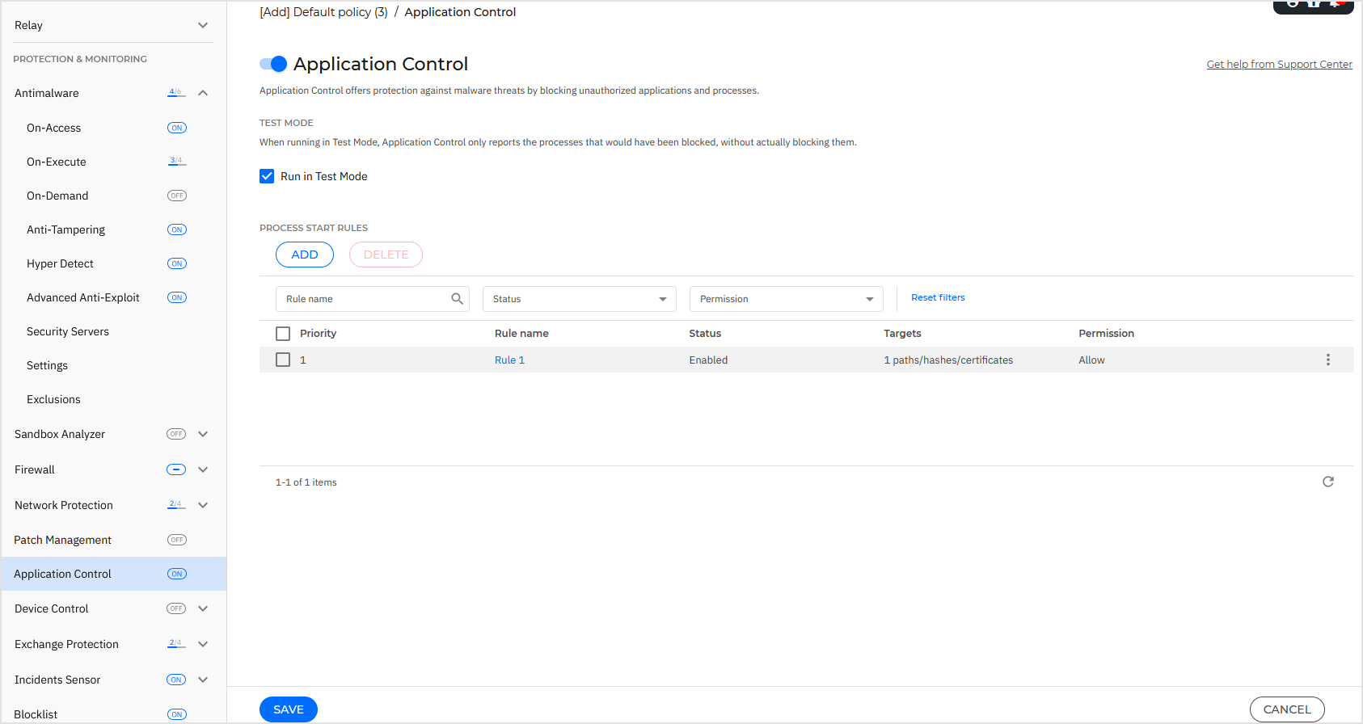Screen dimensions: 1363x724
Task: Open Exclusions in sidebar
Action: click(53, 399)
